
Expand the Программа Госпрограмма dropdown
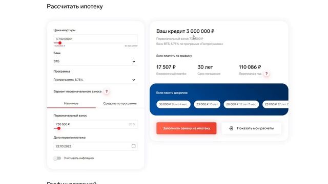pyautogui.click(x=95, y=80)
